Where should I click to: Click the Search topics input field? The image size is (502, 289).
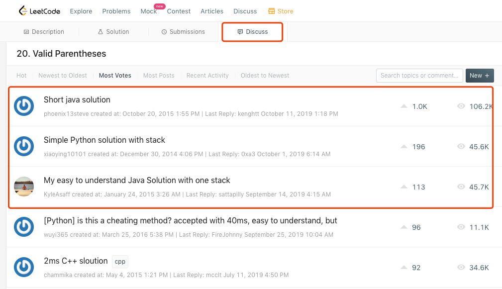click(x=419, y=76)
